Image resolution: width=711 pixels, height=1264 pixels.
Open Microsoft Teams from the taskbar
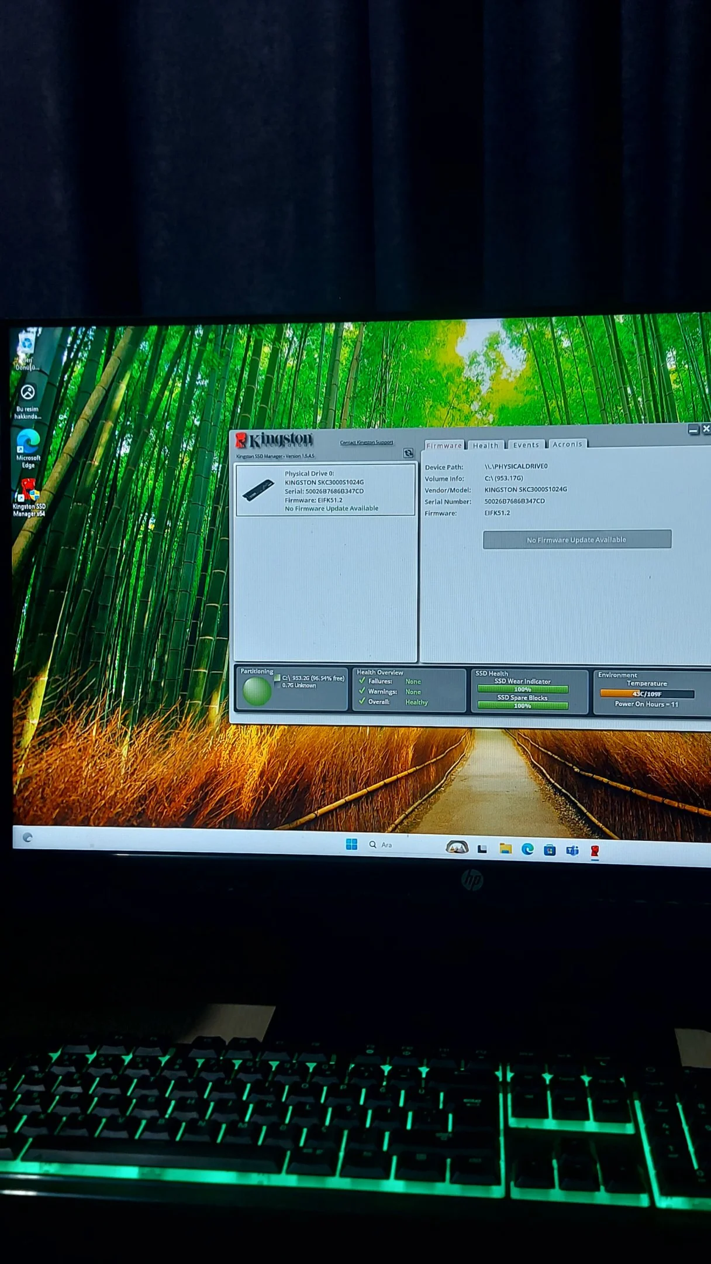(x=572, y=850)
